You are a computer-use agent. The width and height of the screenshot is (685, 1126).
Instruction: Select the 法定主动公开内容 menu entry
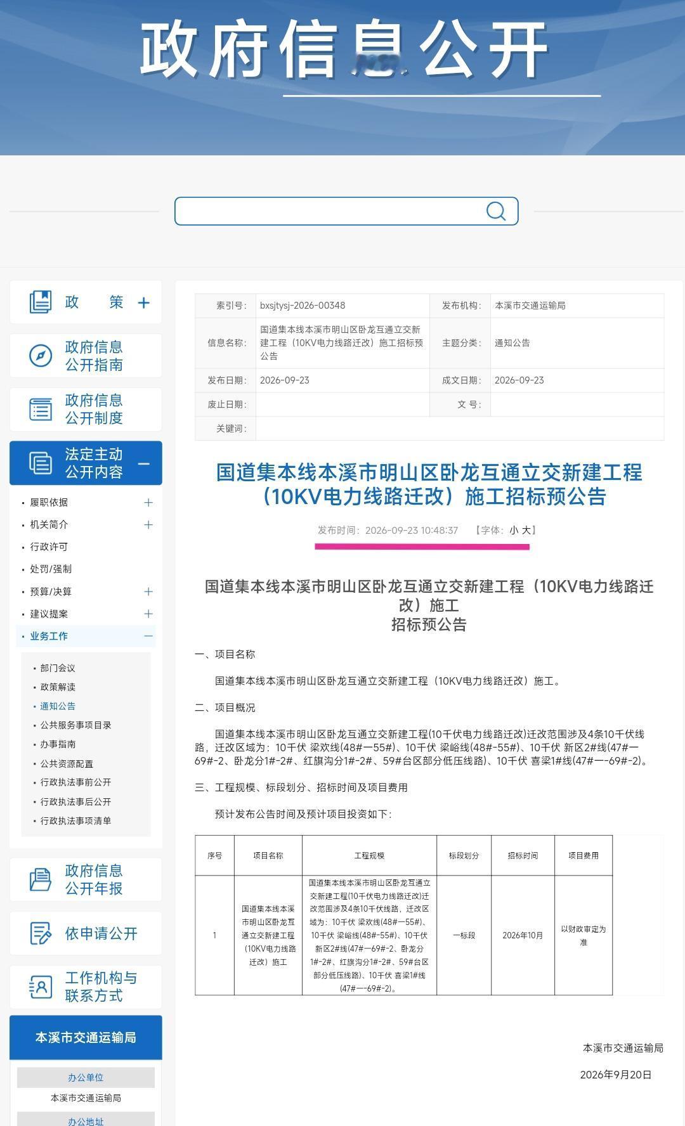86,463
